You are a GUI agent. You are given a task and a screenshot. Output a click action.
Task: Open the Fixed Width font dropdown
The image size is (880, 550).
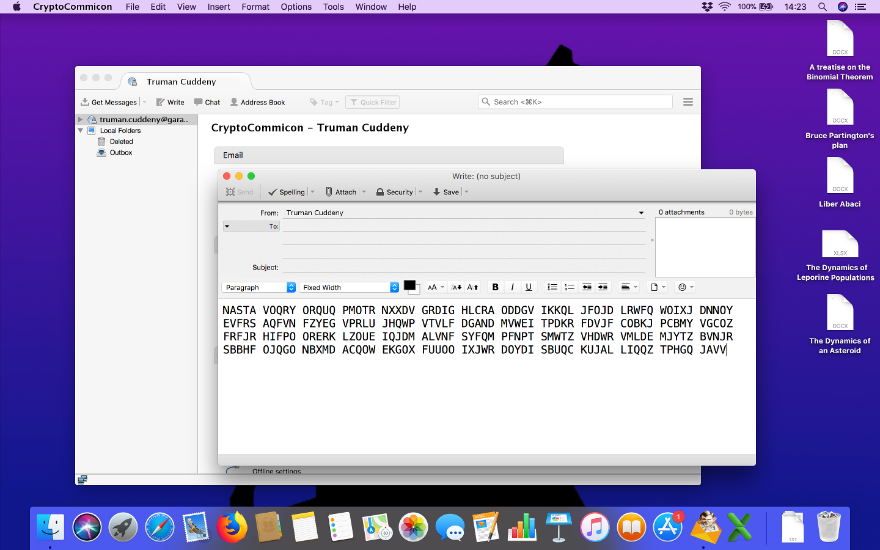point(349,287)
